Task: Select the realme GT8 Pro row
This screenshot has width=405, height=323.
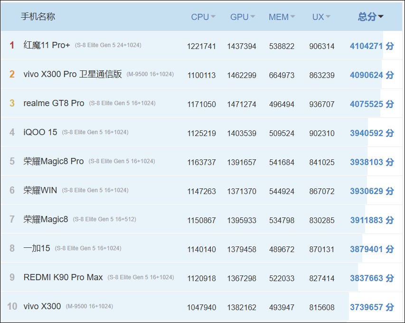Action: click(x=54, y=103)
